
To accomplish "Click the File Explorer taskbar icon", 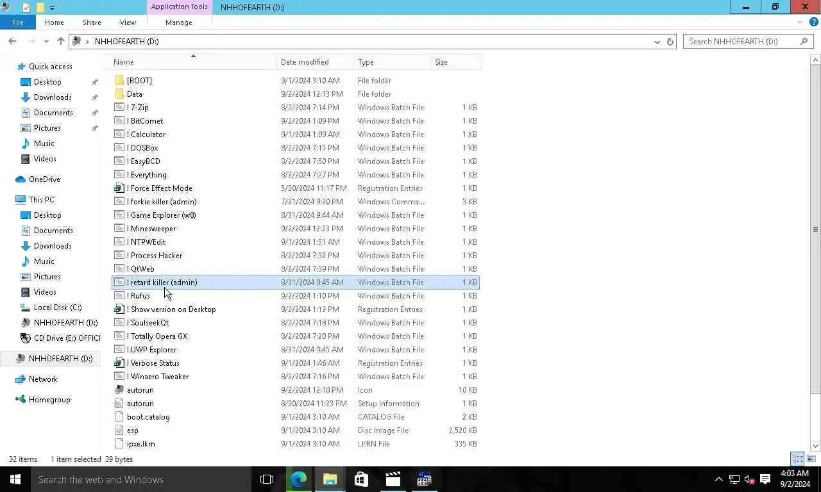I will tap(330, 479).
